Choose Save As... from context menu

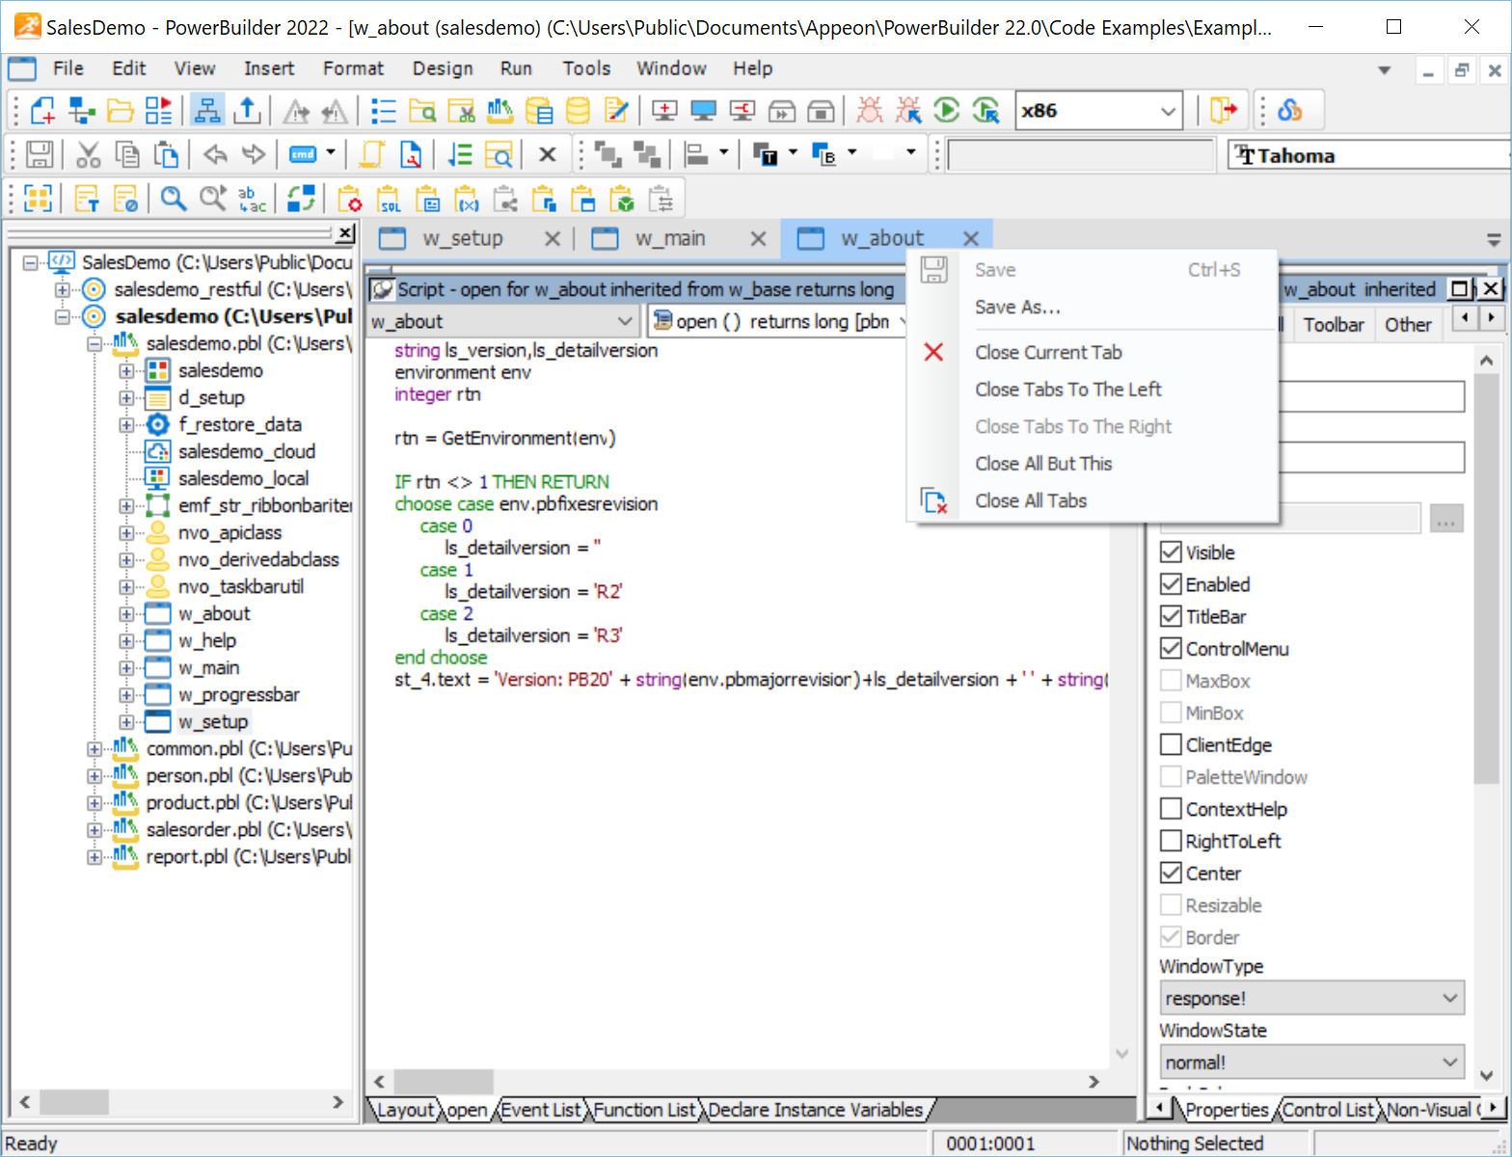pos(1093,307)
